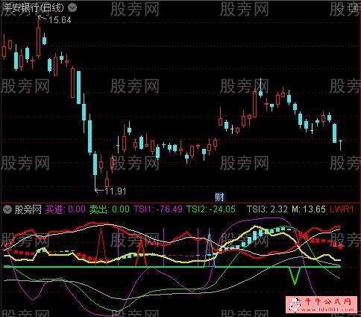The image size is (361, 317).
Task: Click the 11.91 low price label
Action: pos(116,191)
